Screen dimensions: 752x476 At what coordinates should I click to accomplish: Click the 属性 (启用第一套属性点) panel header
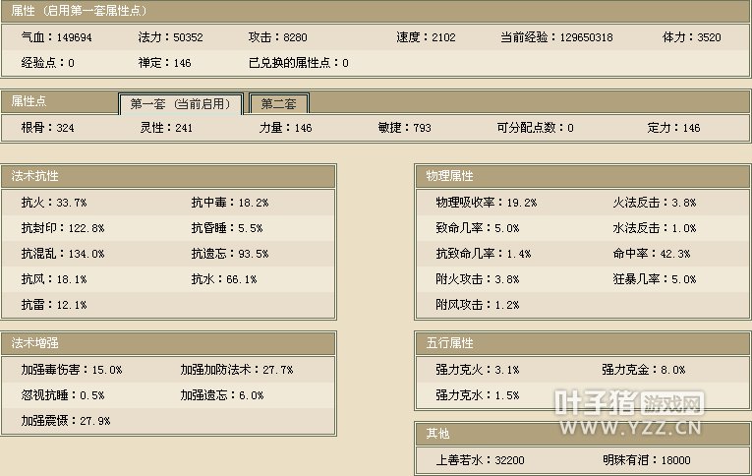click(74, 10)
